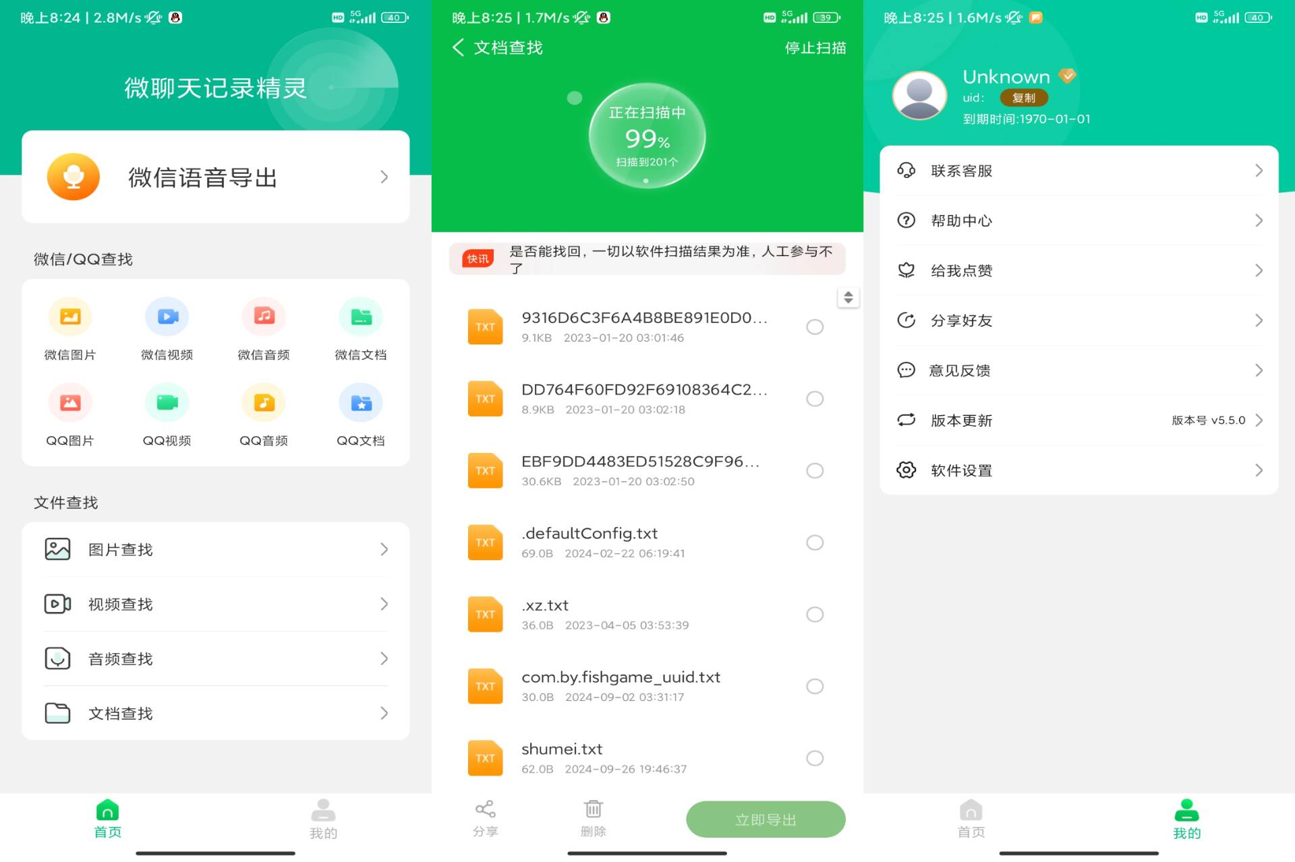
Task: Select the .xz.txt file checkbox
Action: (817, 614)
